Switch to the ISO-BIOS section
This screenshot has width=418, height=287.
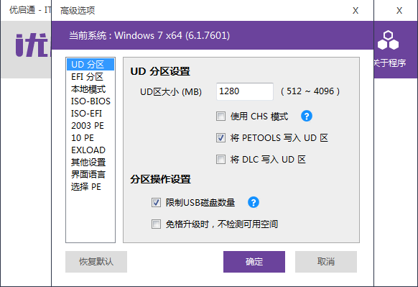point(90,101)
